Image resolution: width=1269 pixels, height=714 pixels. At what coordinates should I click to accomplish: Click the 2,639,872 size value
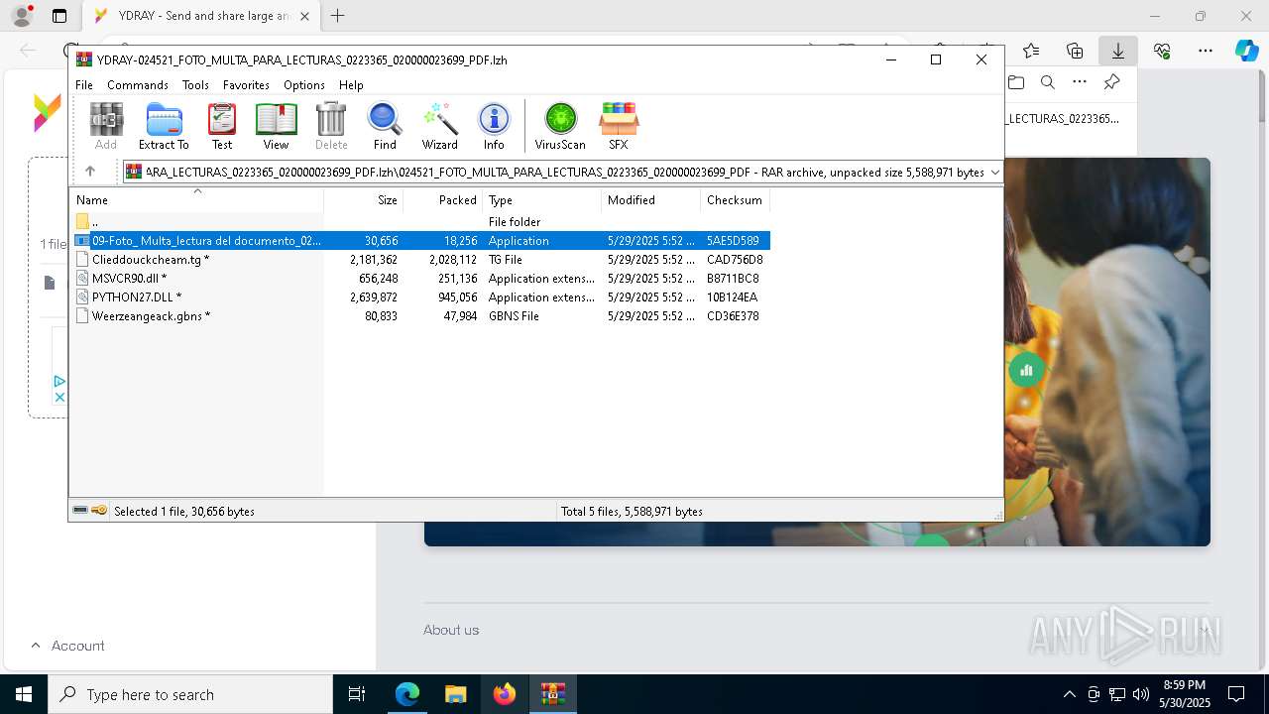pyautogui.click(x=374, y=297)
